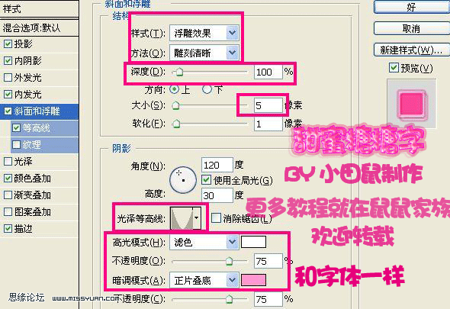The height and width of the screenshot is (309, 450).
Task: Expand the 光泽等高线 contour picker arrow
Action: coord(197,218)
